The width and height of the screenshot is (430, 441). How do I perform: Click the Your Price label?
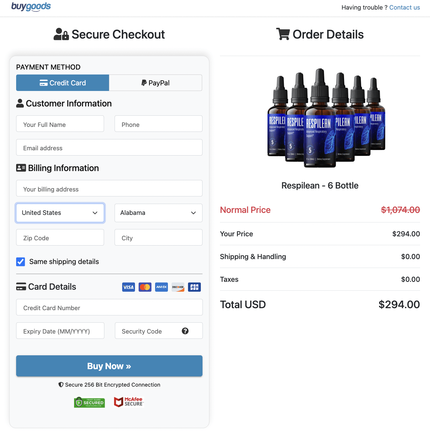point(236,234)
